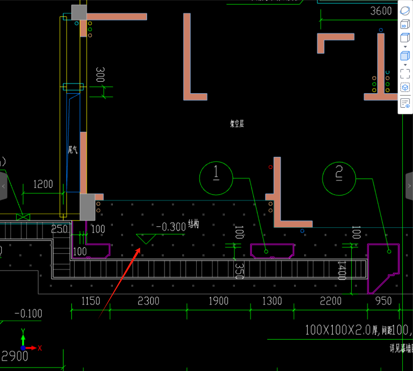Click the -0.100 elevation text
The width and height of the screenshot is (413, 371).
coord(28,313)
